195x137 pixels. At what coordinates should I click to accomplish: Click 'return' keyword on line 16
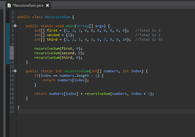[x=49, y=80]
